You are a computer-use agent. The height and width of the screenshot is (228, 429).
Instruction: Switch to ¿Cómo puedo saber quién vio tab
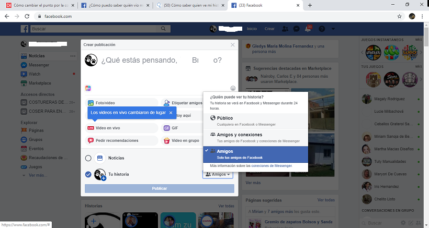[x=116, y=5]
